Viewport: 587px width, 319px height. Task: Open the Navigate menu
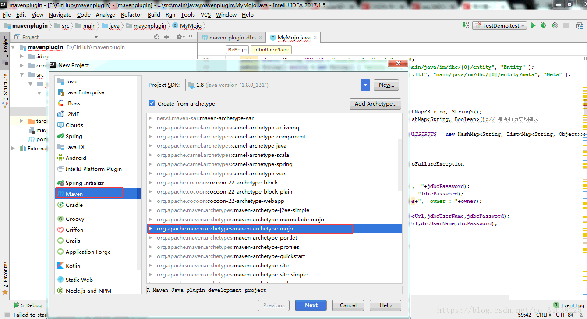pyautogui.click(x=60, y=15)
